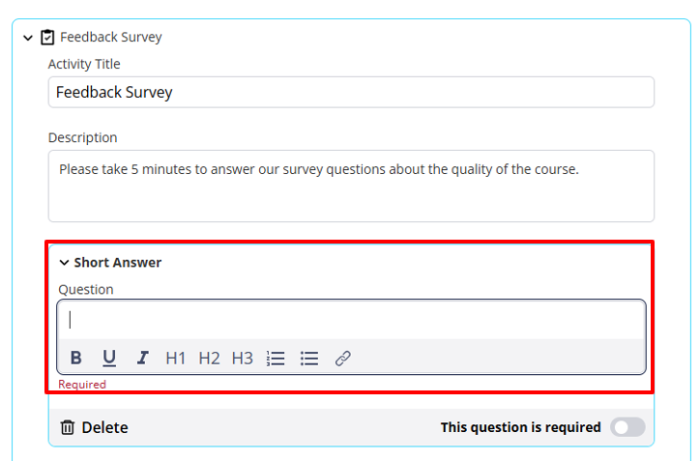Click the Short Answer heading text
Viewport: 700px width, 461px height.
pyautogui.click(x=117, y=263)
